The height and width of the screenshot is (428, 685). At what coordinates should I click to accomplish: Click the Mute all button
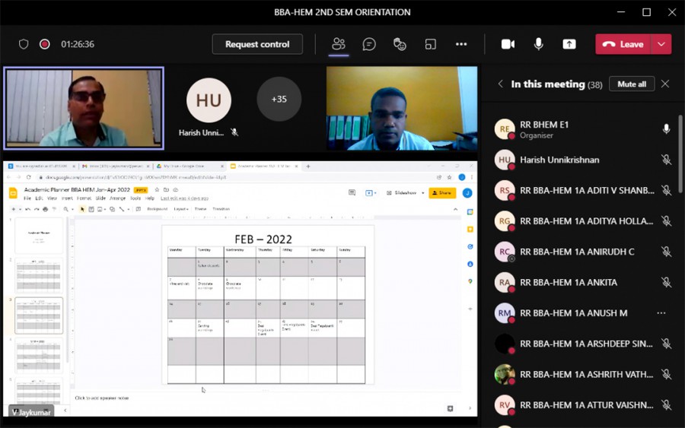[x=632, y=84]
